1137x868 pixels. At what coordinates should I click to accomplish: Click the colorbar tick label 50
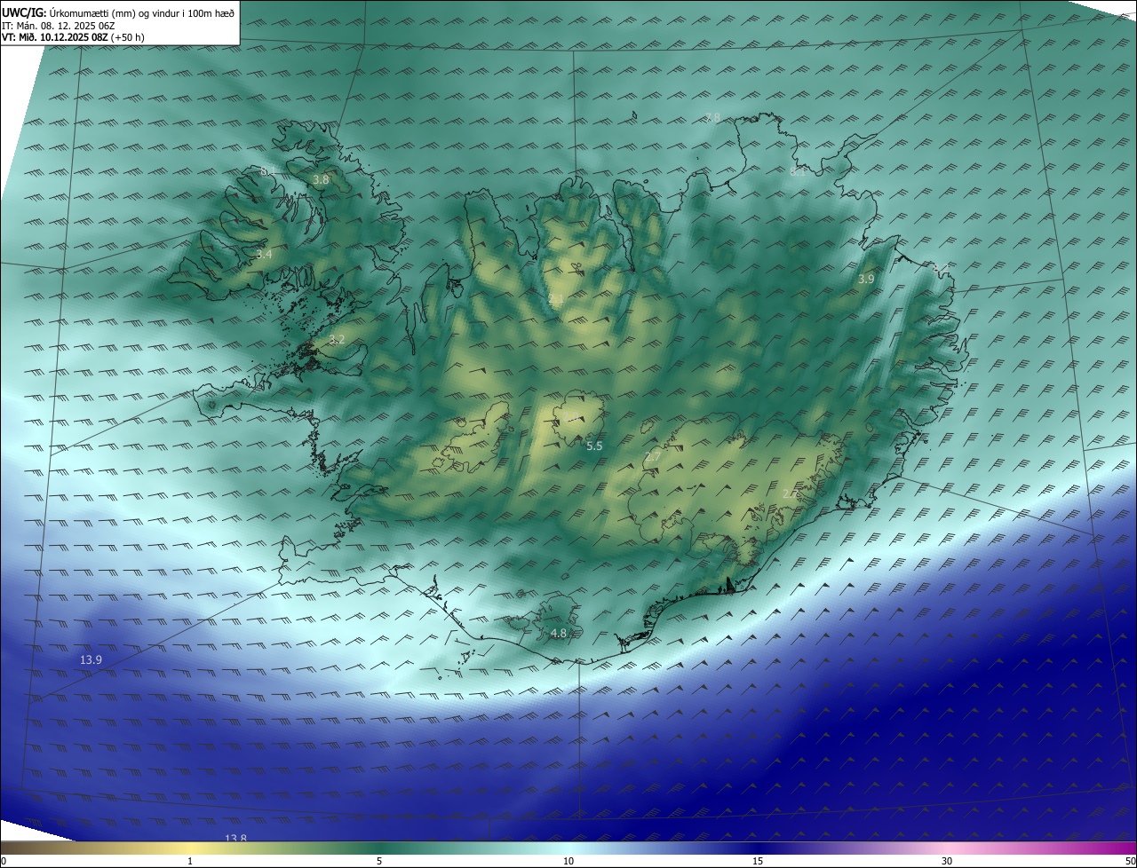click(1130, 861)
